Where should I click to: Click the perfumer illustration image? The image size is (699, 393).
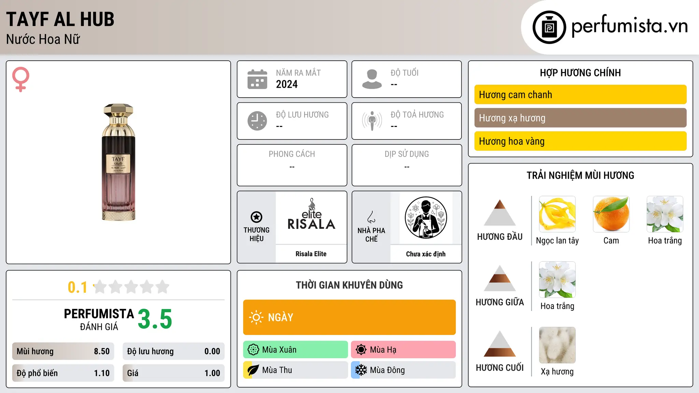(426, 218)
